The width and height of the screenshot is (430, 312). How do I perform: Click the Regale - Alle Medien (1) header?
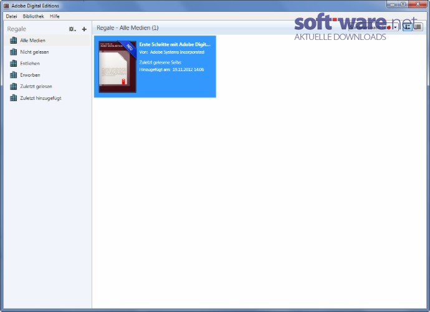pos(128,27)
